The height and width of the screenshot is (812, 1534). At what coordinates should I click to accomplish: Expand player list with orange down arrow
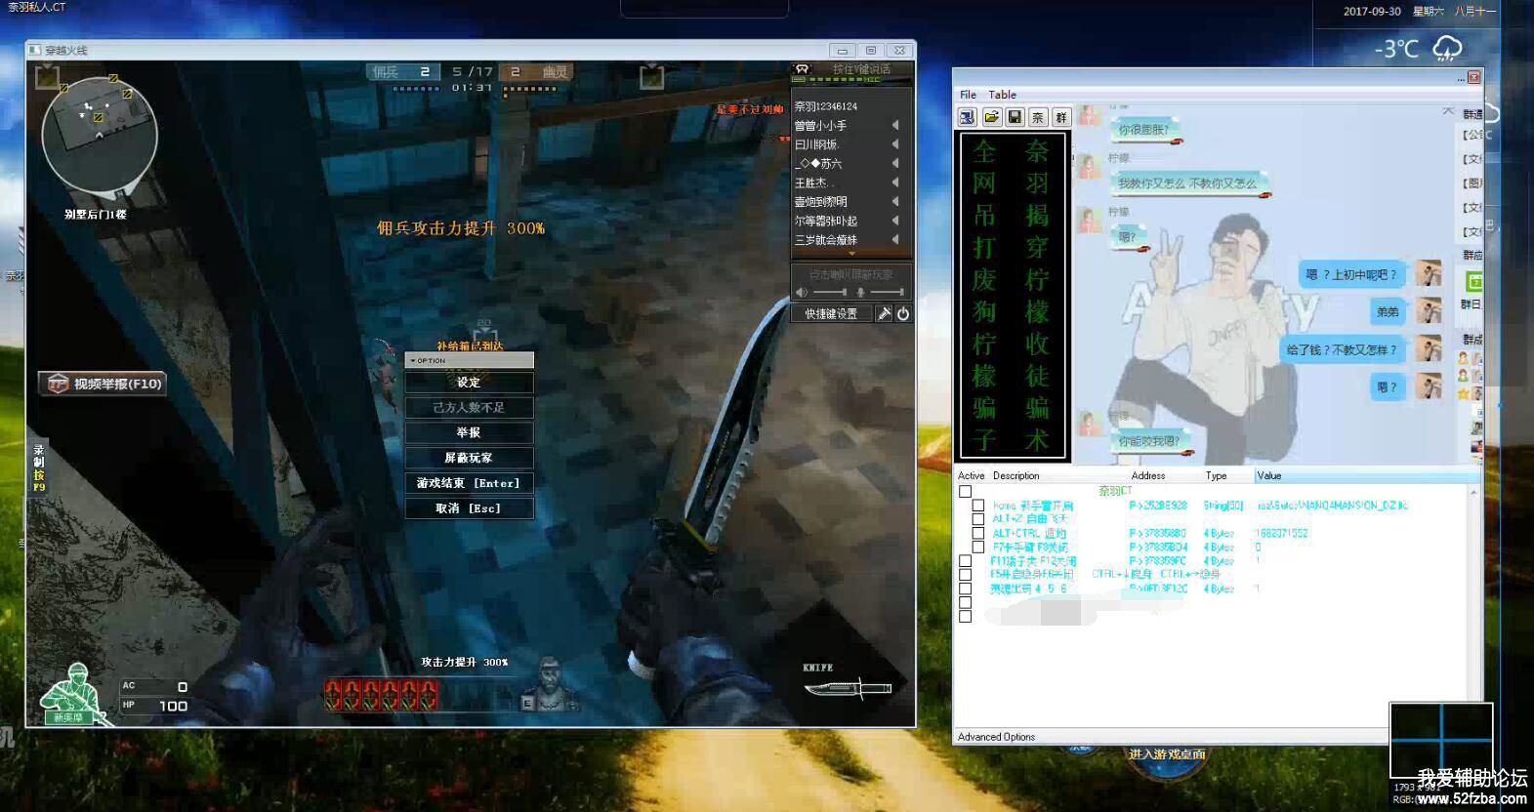(851, 254)
